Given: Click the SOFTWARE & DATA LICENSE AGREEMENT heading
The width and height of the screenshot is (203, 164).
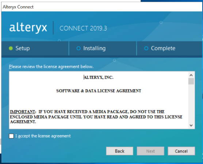Looking at the screenshot, I should (99, 91).
